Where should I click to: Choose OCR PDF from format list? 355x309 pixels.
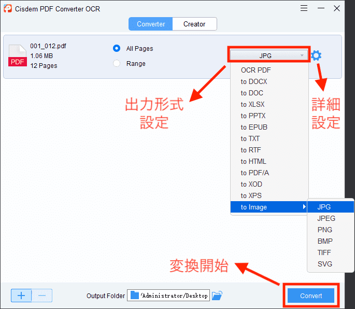point(269,70)
